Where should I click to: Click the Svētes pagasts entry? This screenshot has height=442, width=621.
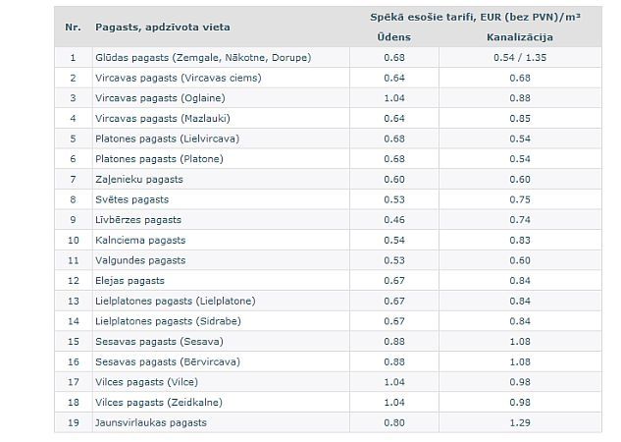[x=132, y=199]
